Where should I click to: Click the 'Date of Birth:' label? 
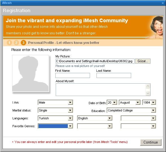pos(97,103)
